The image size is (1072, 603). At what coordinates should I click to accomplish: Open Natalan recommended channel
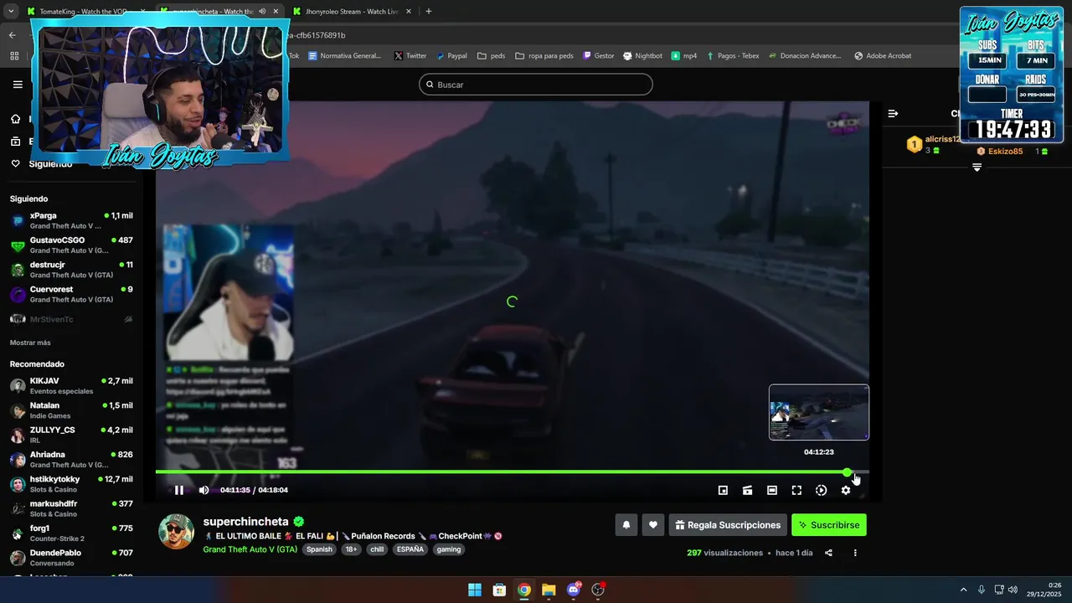tap(71, 410)
